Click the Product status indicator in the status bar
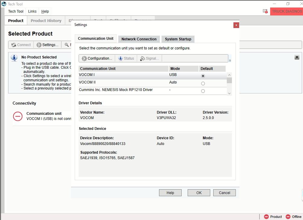303x220 pixels. pyautogui.click(x=273, y=217)
